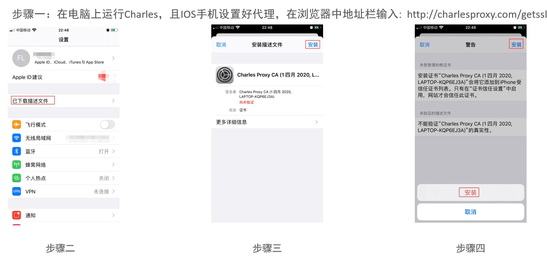Viewport: 547px width, 259px height.
Task: Tap the Charles Proxy CA profile gear icon
Action: click(225, 75)
